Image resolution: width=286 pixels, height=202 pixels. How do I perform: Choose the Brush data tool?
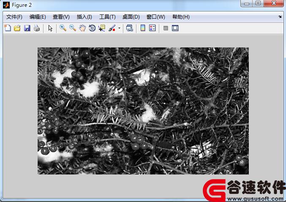point(112,28)
